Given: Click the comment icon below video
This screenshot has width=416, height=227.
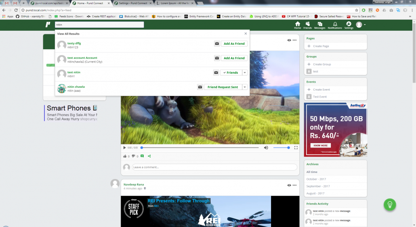Looking at the screenshot, I should [142, 156].
